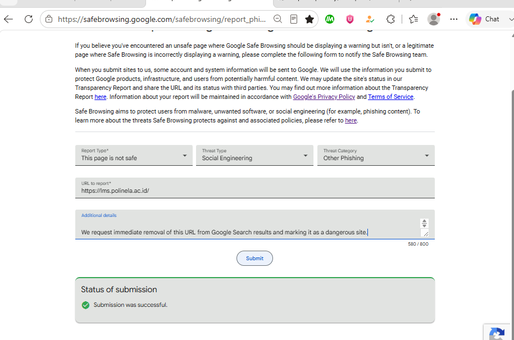This screenshot has height=340, width=514.
Task: Open Terms of Service link
Action: pos(390,97)
